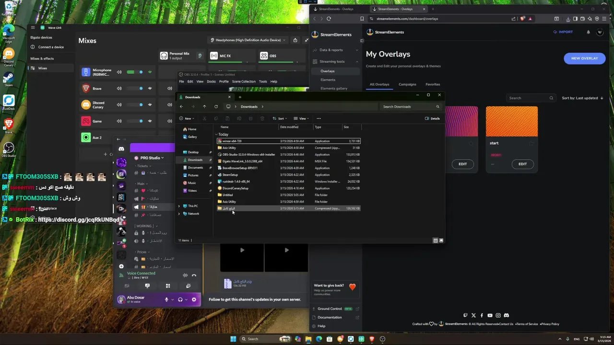Collapse Streaming tools in StreamElements sidebar
This screenshot has height=345, width=614.
[x=334, y=61]
